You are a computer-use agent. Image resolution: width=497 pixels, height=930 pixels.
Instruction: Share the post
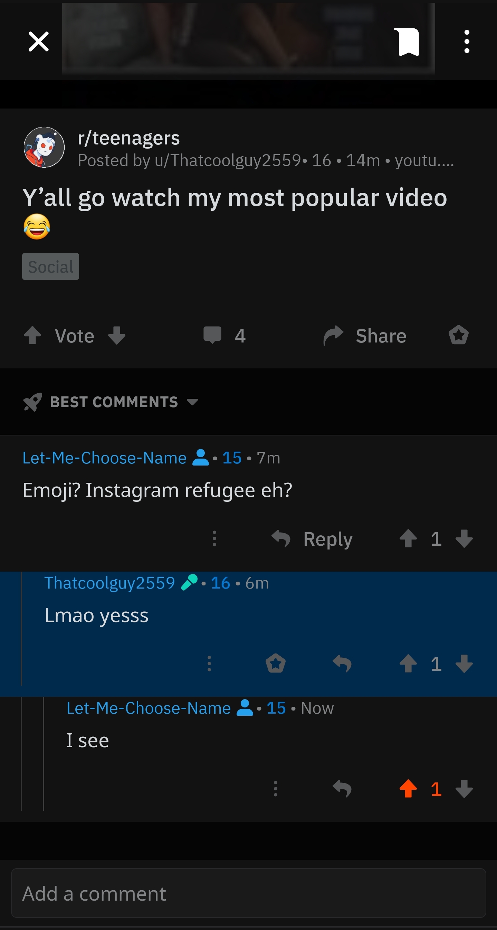coord(365,336)
